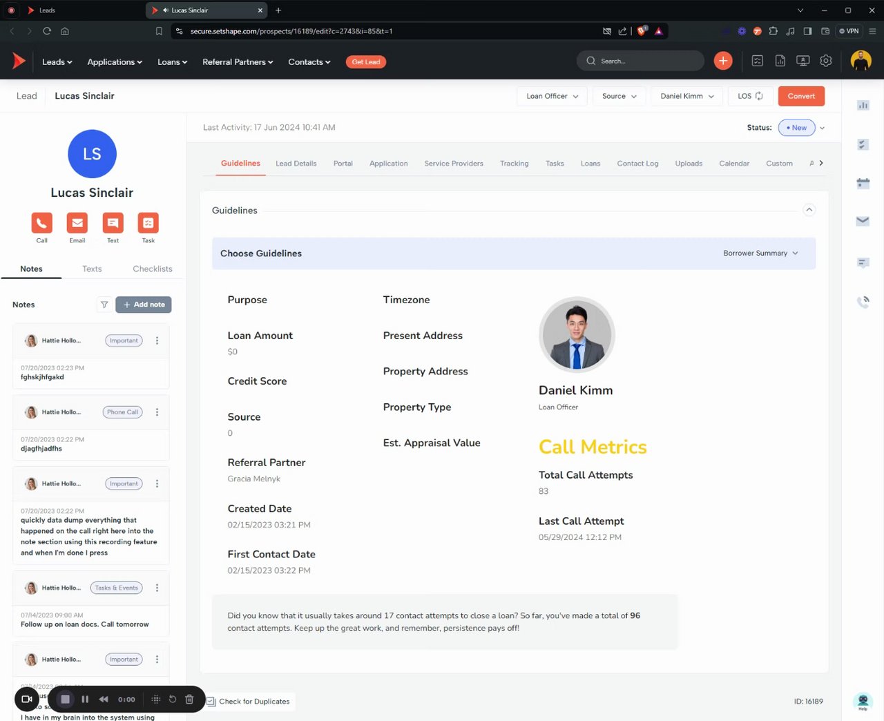Show more tabs with right arrow
The image size is (884, 721).
[x=821, y=163]
